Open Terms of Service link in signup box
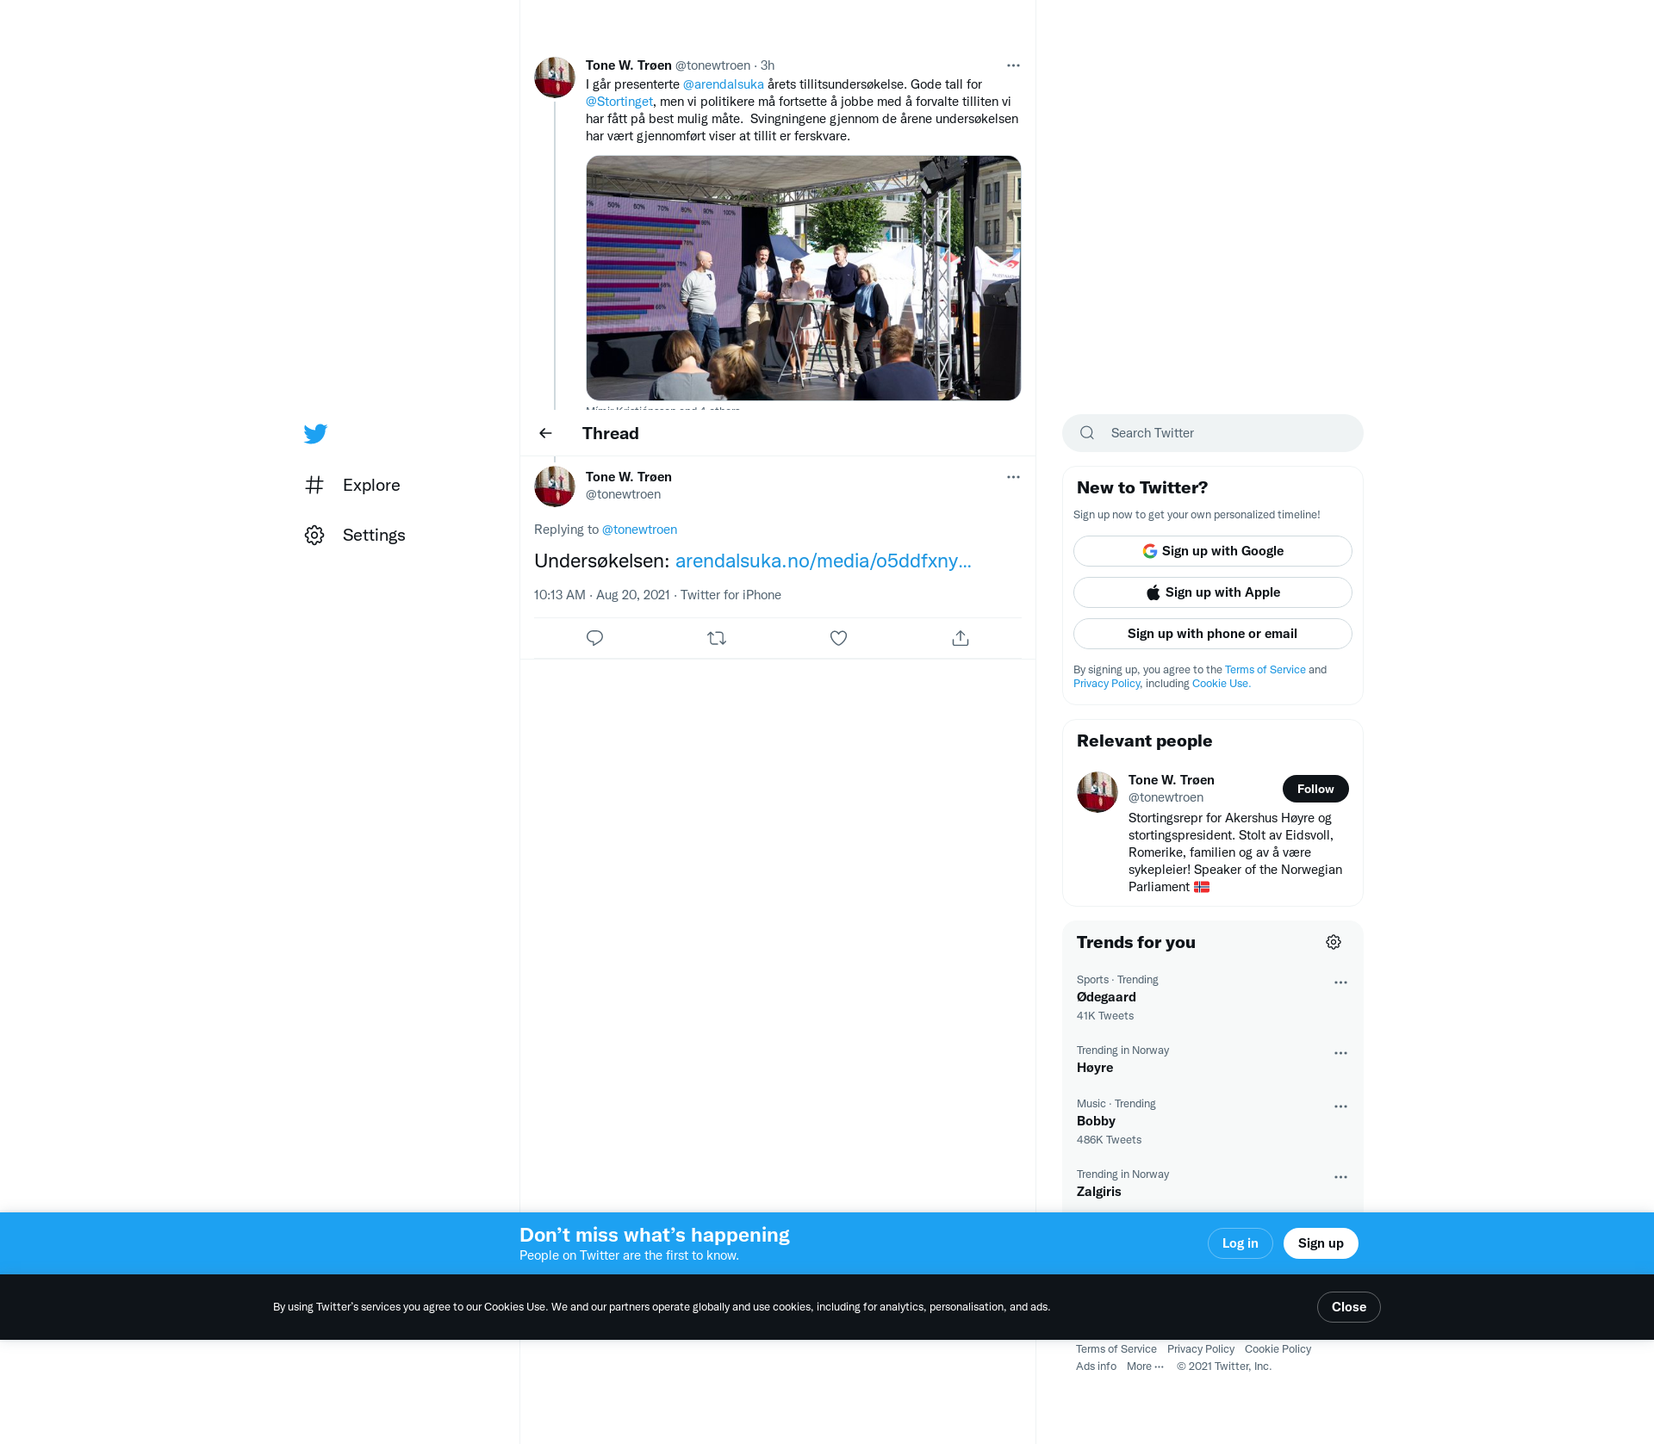The height and width of the screenshot is (1444, 1654). click(1265, 670)
